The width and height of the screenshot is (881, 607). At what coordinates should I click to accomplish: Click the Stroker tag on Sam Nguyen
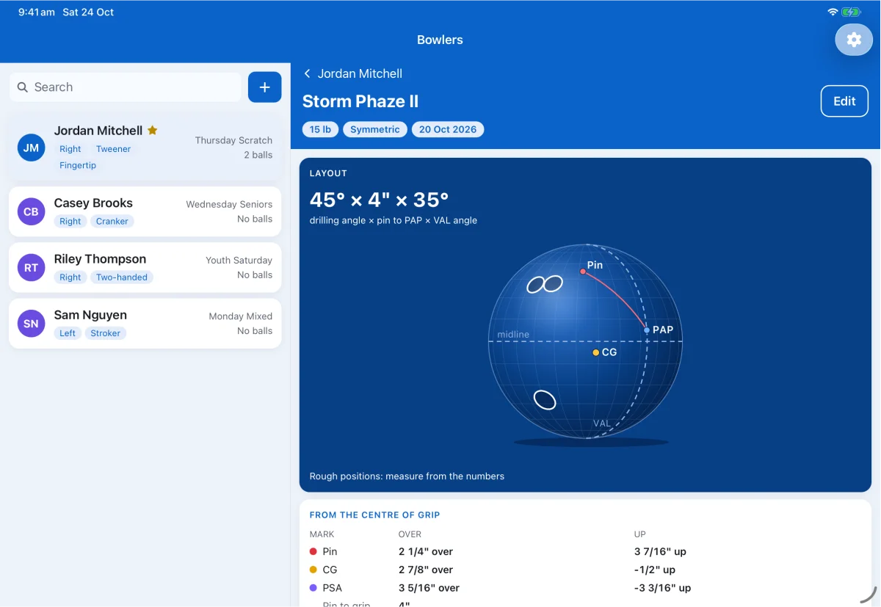[106, 332]
